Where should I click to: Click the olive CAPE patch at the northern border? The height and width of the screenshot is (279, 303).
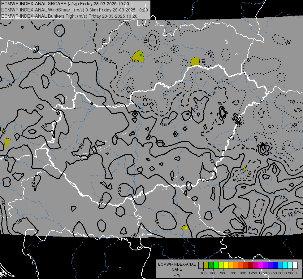[195, 61]
